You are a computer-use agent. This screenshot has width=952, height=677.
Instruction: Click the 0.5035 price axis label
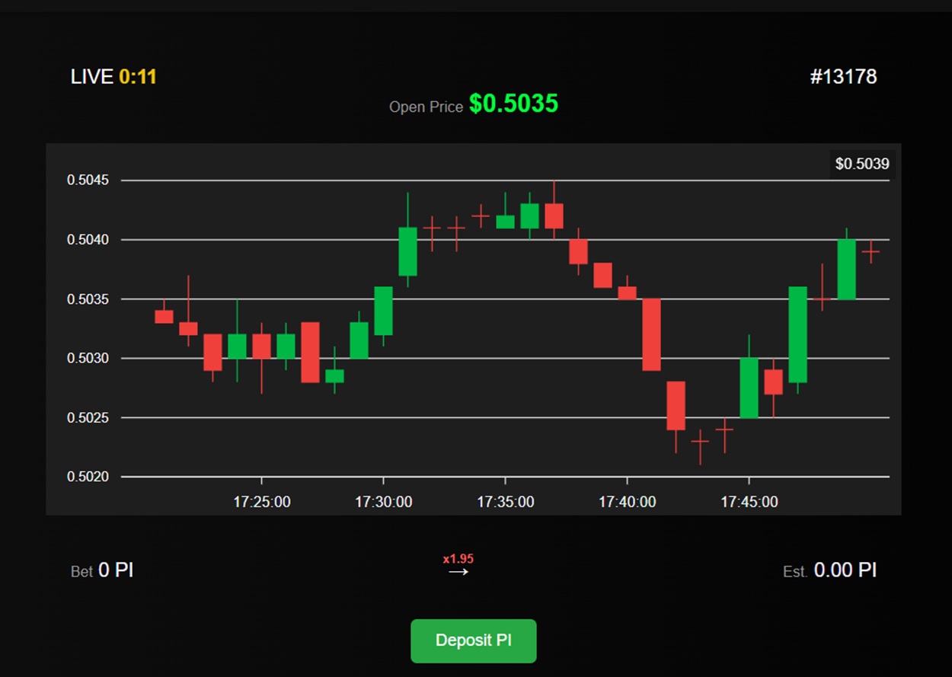tap(88, 299)
